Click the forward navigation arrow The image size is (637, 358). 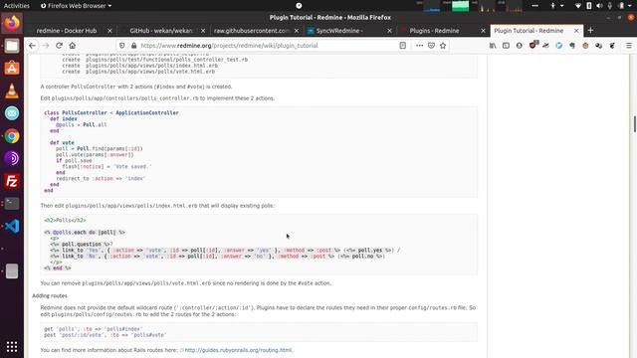46,46
